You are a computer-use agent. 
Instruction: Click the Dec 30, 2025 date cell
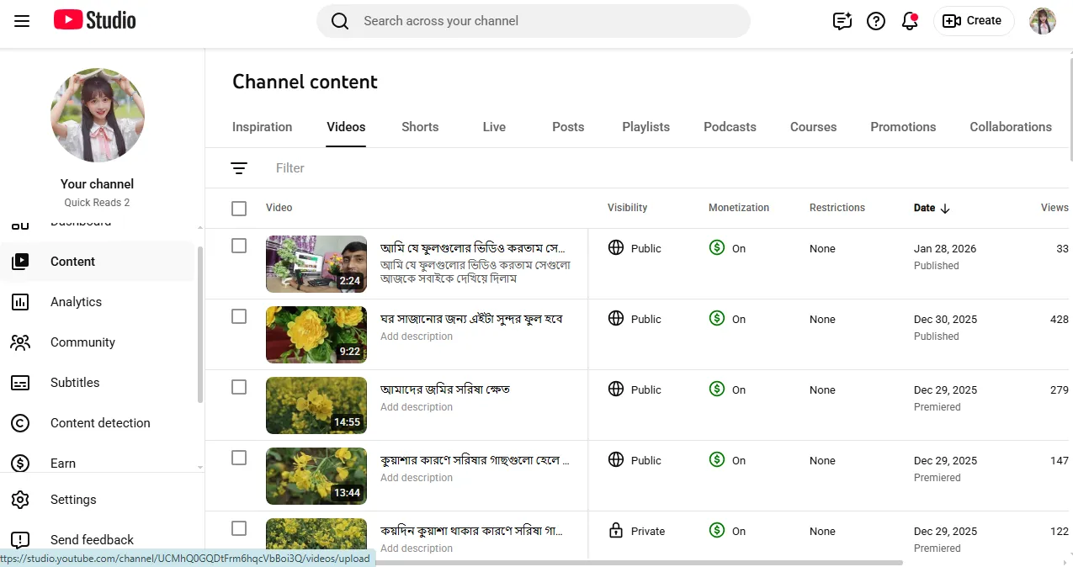945,320
